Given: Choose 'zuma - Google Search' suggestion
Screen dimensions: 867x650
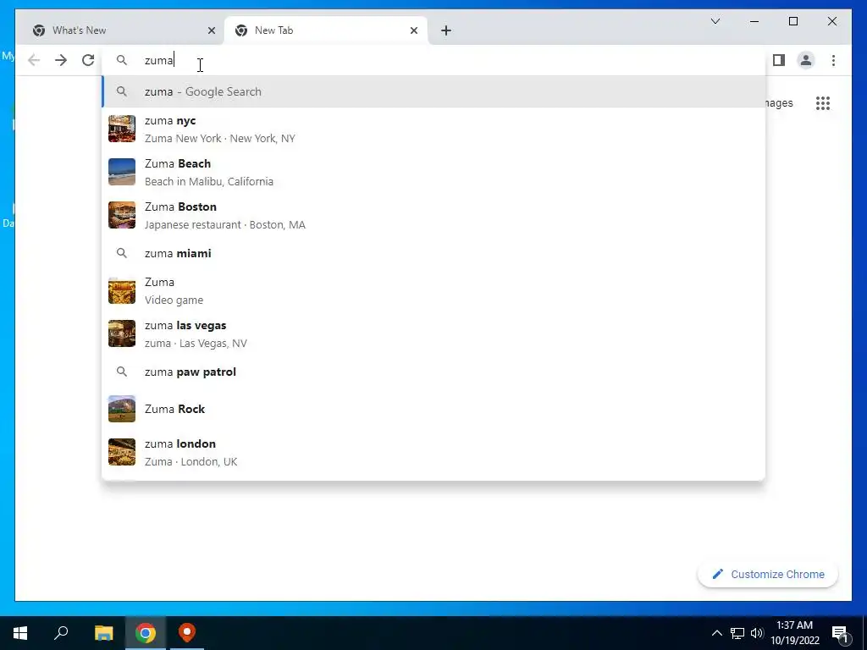Looking at the screenshot, I should coord(433,91).
